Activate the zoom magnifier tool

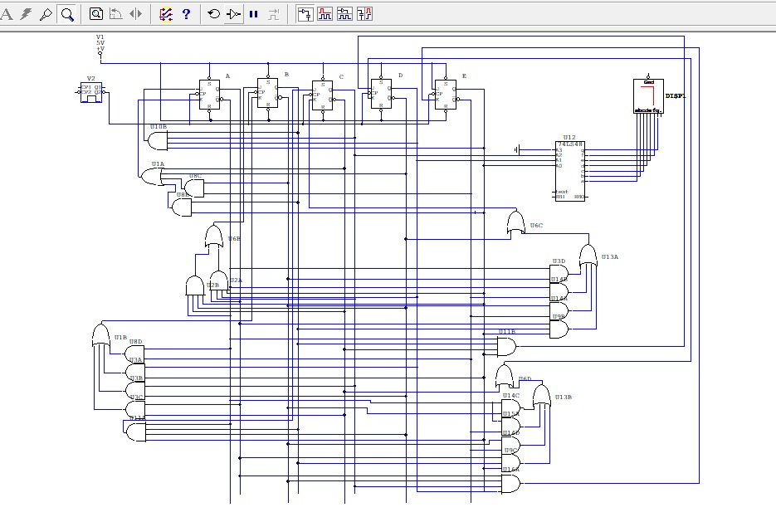click(66, 13)
